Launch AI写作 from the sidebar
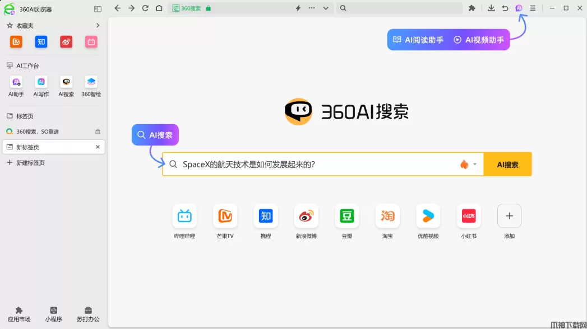The width and height of the screenshot is (587, 329). click(41, 82)
